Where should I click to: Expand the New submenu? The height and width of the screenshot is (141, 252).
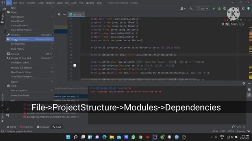click(x=30, y=8)
